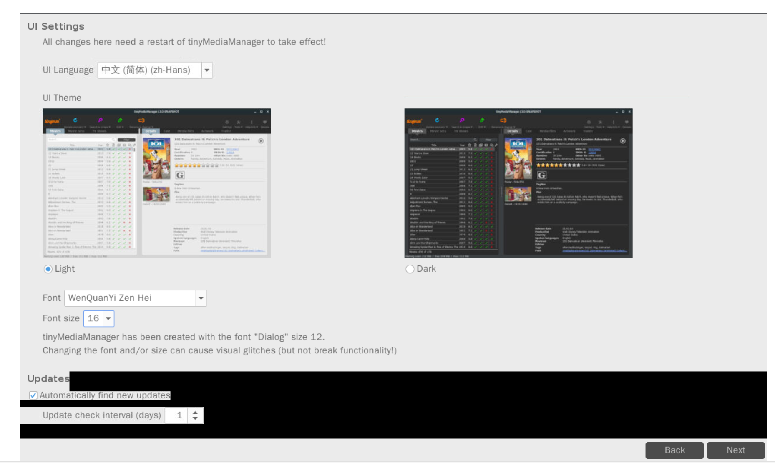The height and width of the screenshot is (463, 775).
Task: Click the movie poster in the Dark preview
Action: 518,158
